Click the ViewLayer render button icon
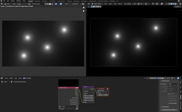This screenshot has height=112, width=182. (77, 109)
